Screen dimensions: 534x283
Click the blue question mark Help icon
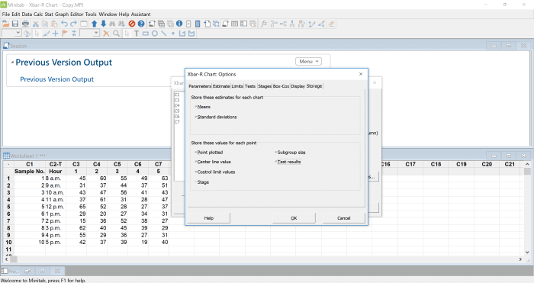point(141,24)
